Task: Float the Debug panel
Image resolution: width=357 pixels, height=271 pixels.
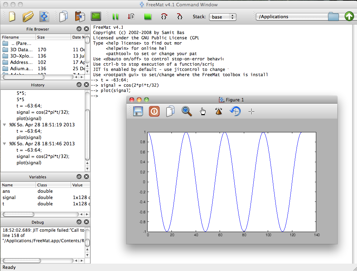Action: coord(79,222)
